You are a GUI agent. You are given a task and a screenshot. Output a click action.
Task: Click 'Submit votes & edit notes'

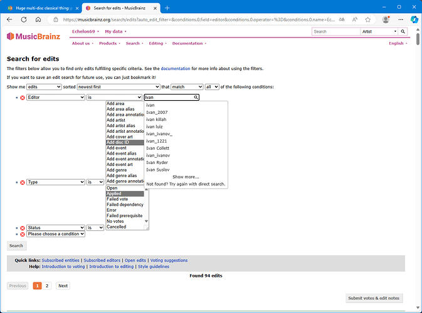[374, 298]
